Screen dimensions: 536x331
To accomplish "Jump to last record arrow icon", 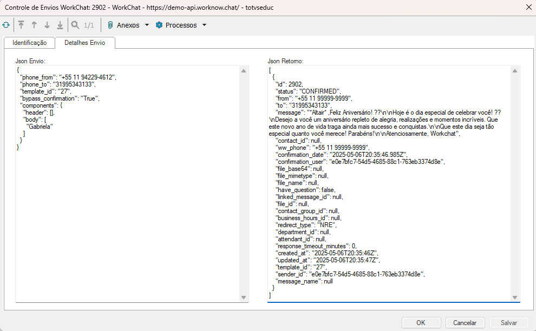I will [x=60, y=25].
